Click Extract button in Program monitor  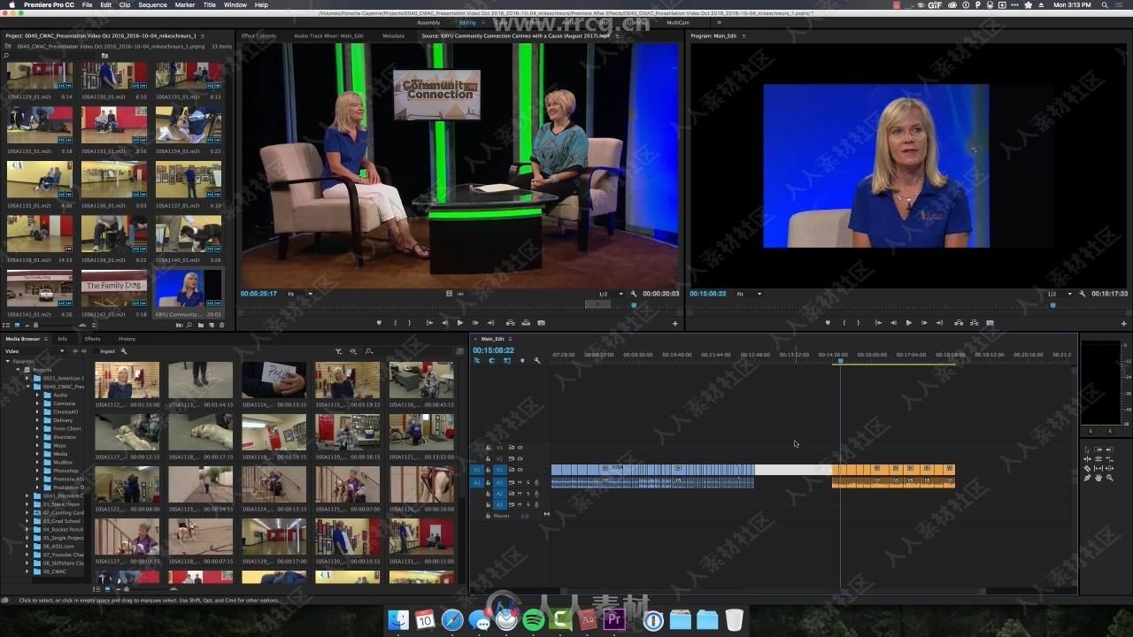click(x=975, y=323)
